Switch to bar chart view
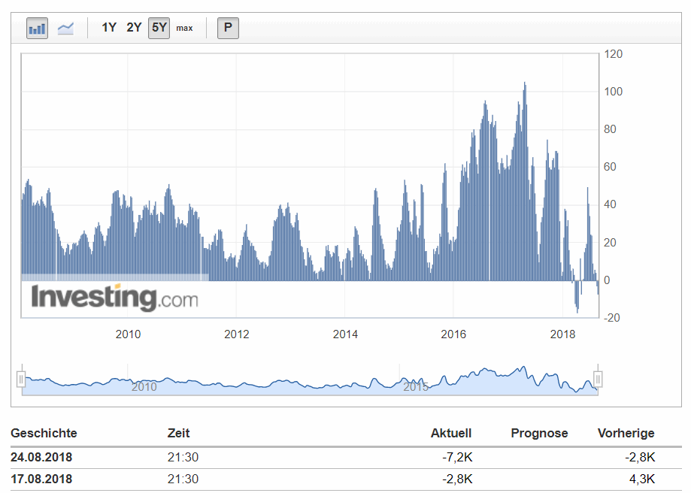 (x=37, y=29)
